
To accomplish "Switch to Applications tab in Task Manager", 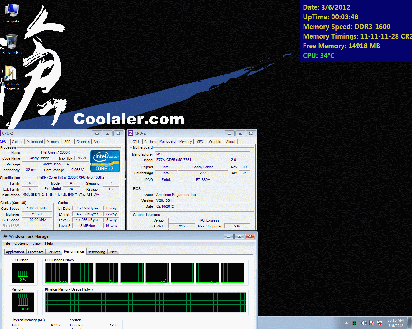I will (x=15, y=252).
